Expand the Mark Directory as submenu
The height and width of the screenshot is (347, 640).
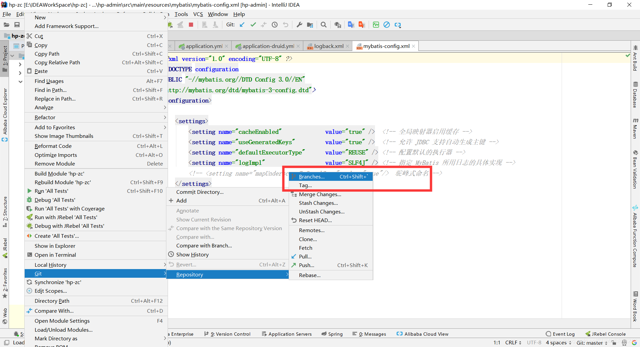(96, 338)
